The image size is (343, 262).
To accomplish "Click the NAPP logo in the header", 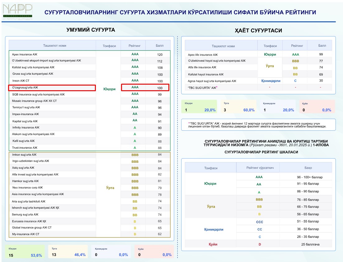I will pos(17,12).
